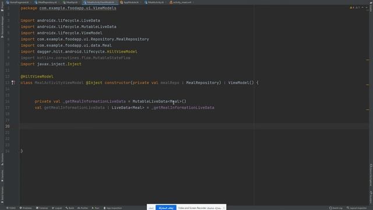The image size is (373, 210).
Task: Open the Problems tool window
Action: [26, 208]
